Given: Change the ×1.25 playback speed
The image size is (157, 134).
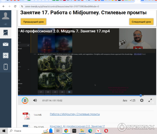Looking at the screenshot, I should (x=133, y=100).
